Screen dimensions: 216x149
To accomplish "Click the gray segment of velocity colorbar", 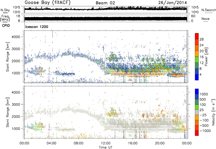I will coord(197,112).
